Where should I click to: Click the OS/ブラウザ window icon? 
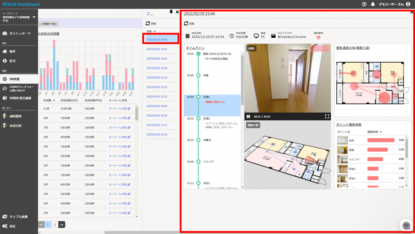pos(274,36)
